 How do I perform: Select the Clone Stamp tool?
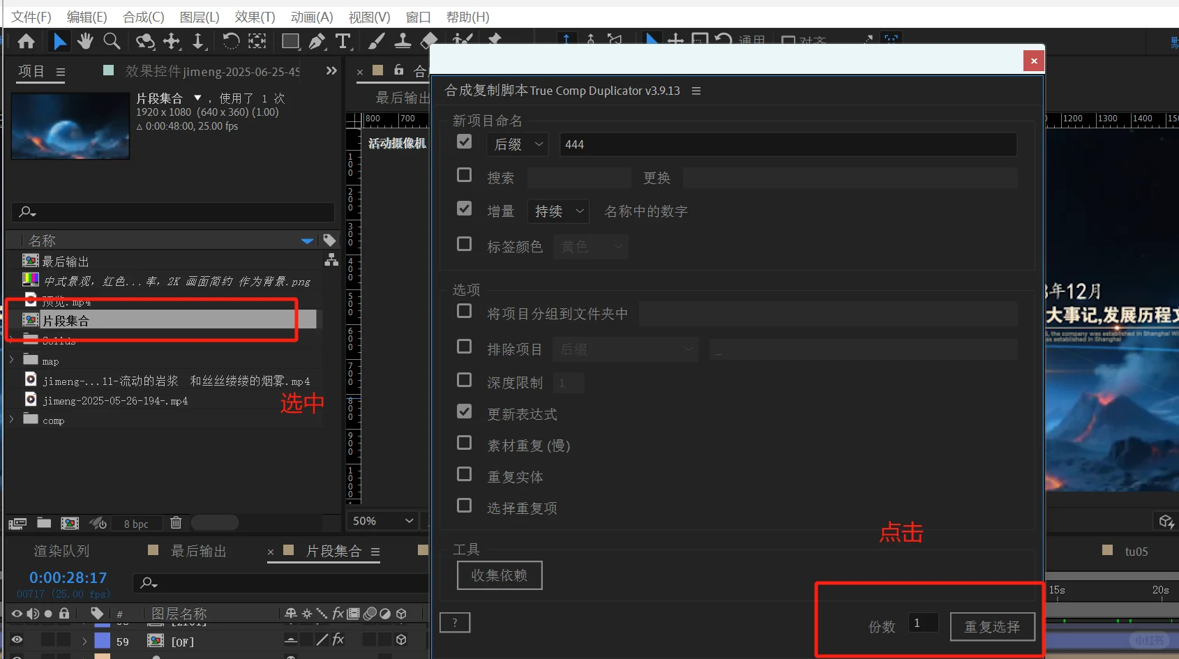(403, 41)
